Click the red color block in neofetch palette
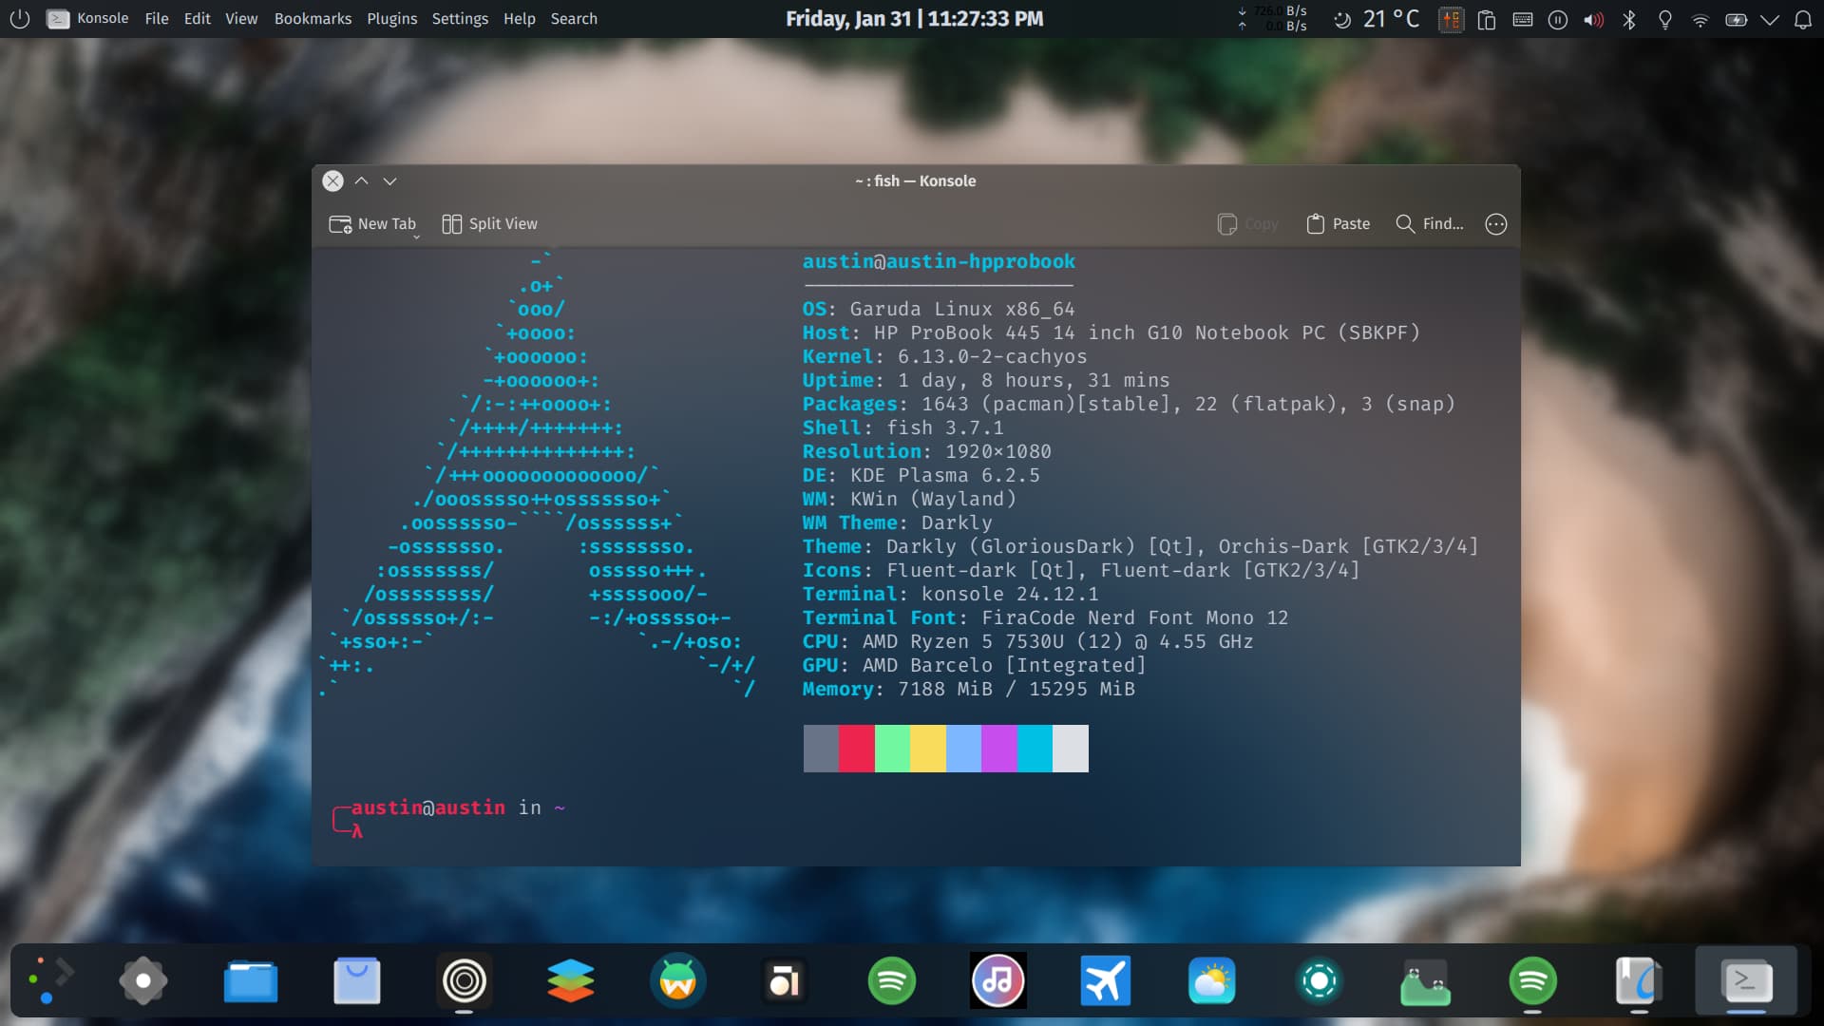This screenshot has height=1026, width=1824. 857,749
